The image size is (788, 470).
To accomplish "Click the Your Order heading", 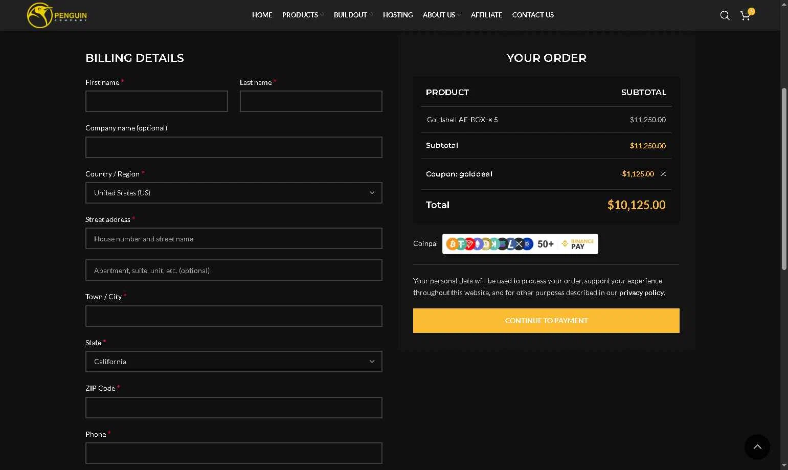I will pyautogui.click(x=546, y=58).
